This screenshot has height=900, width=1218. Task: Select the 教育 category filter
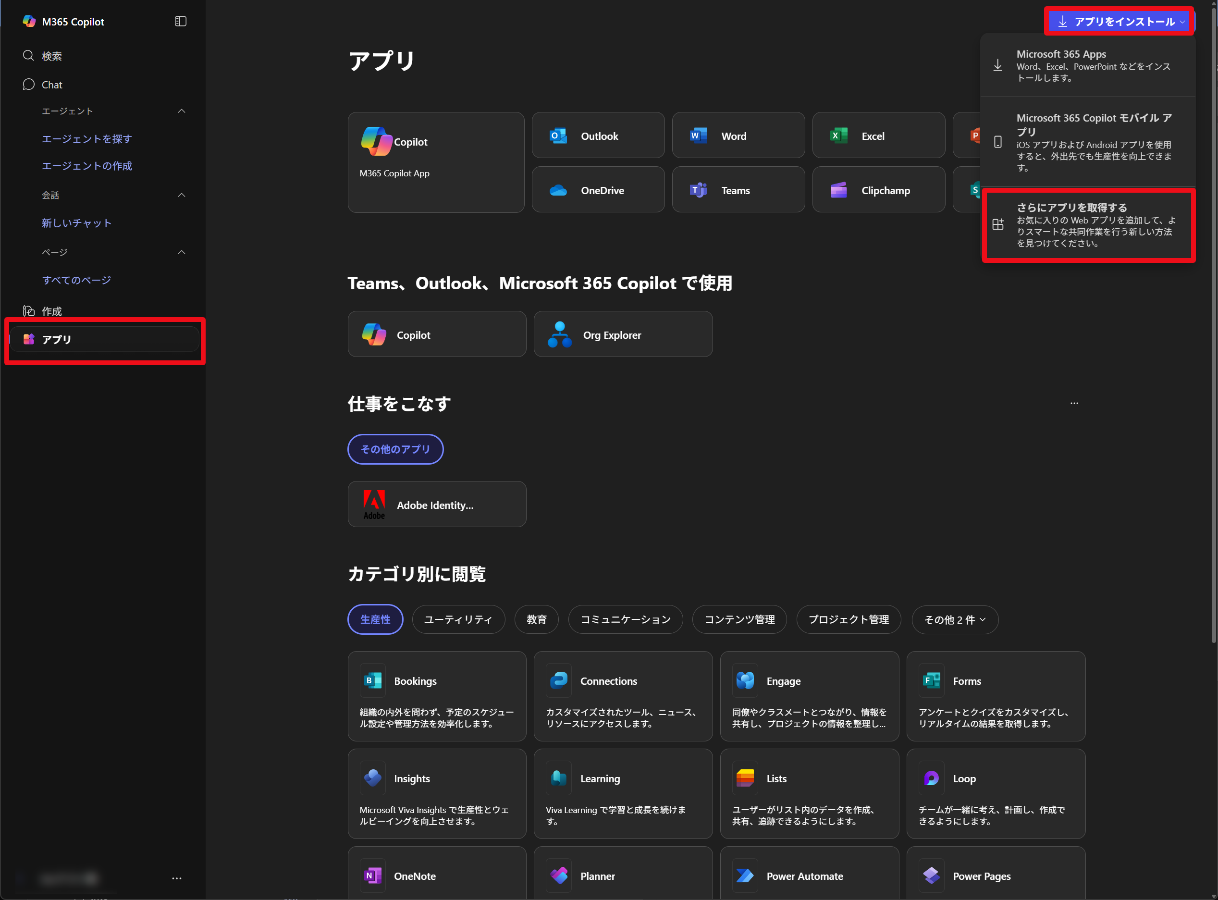click(537, 619)
